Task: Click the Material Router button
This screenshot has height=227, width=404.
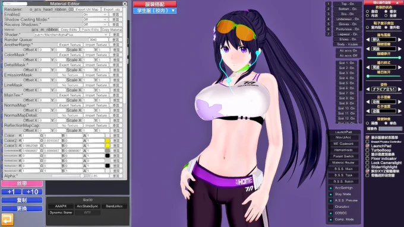Action: tap(343, 163)
